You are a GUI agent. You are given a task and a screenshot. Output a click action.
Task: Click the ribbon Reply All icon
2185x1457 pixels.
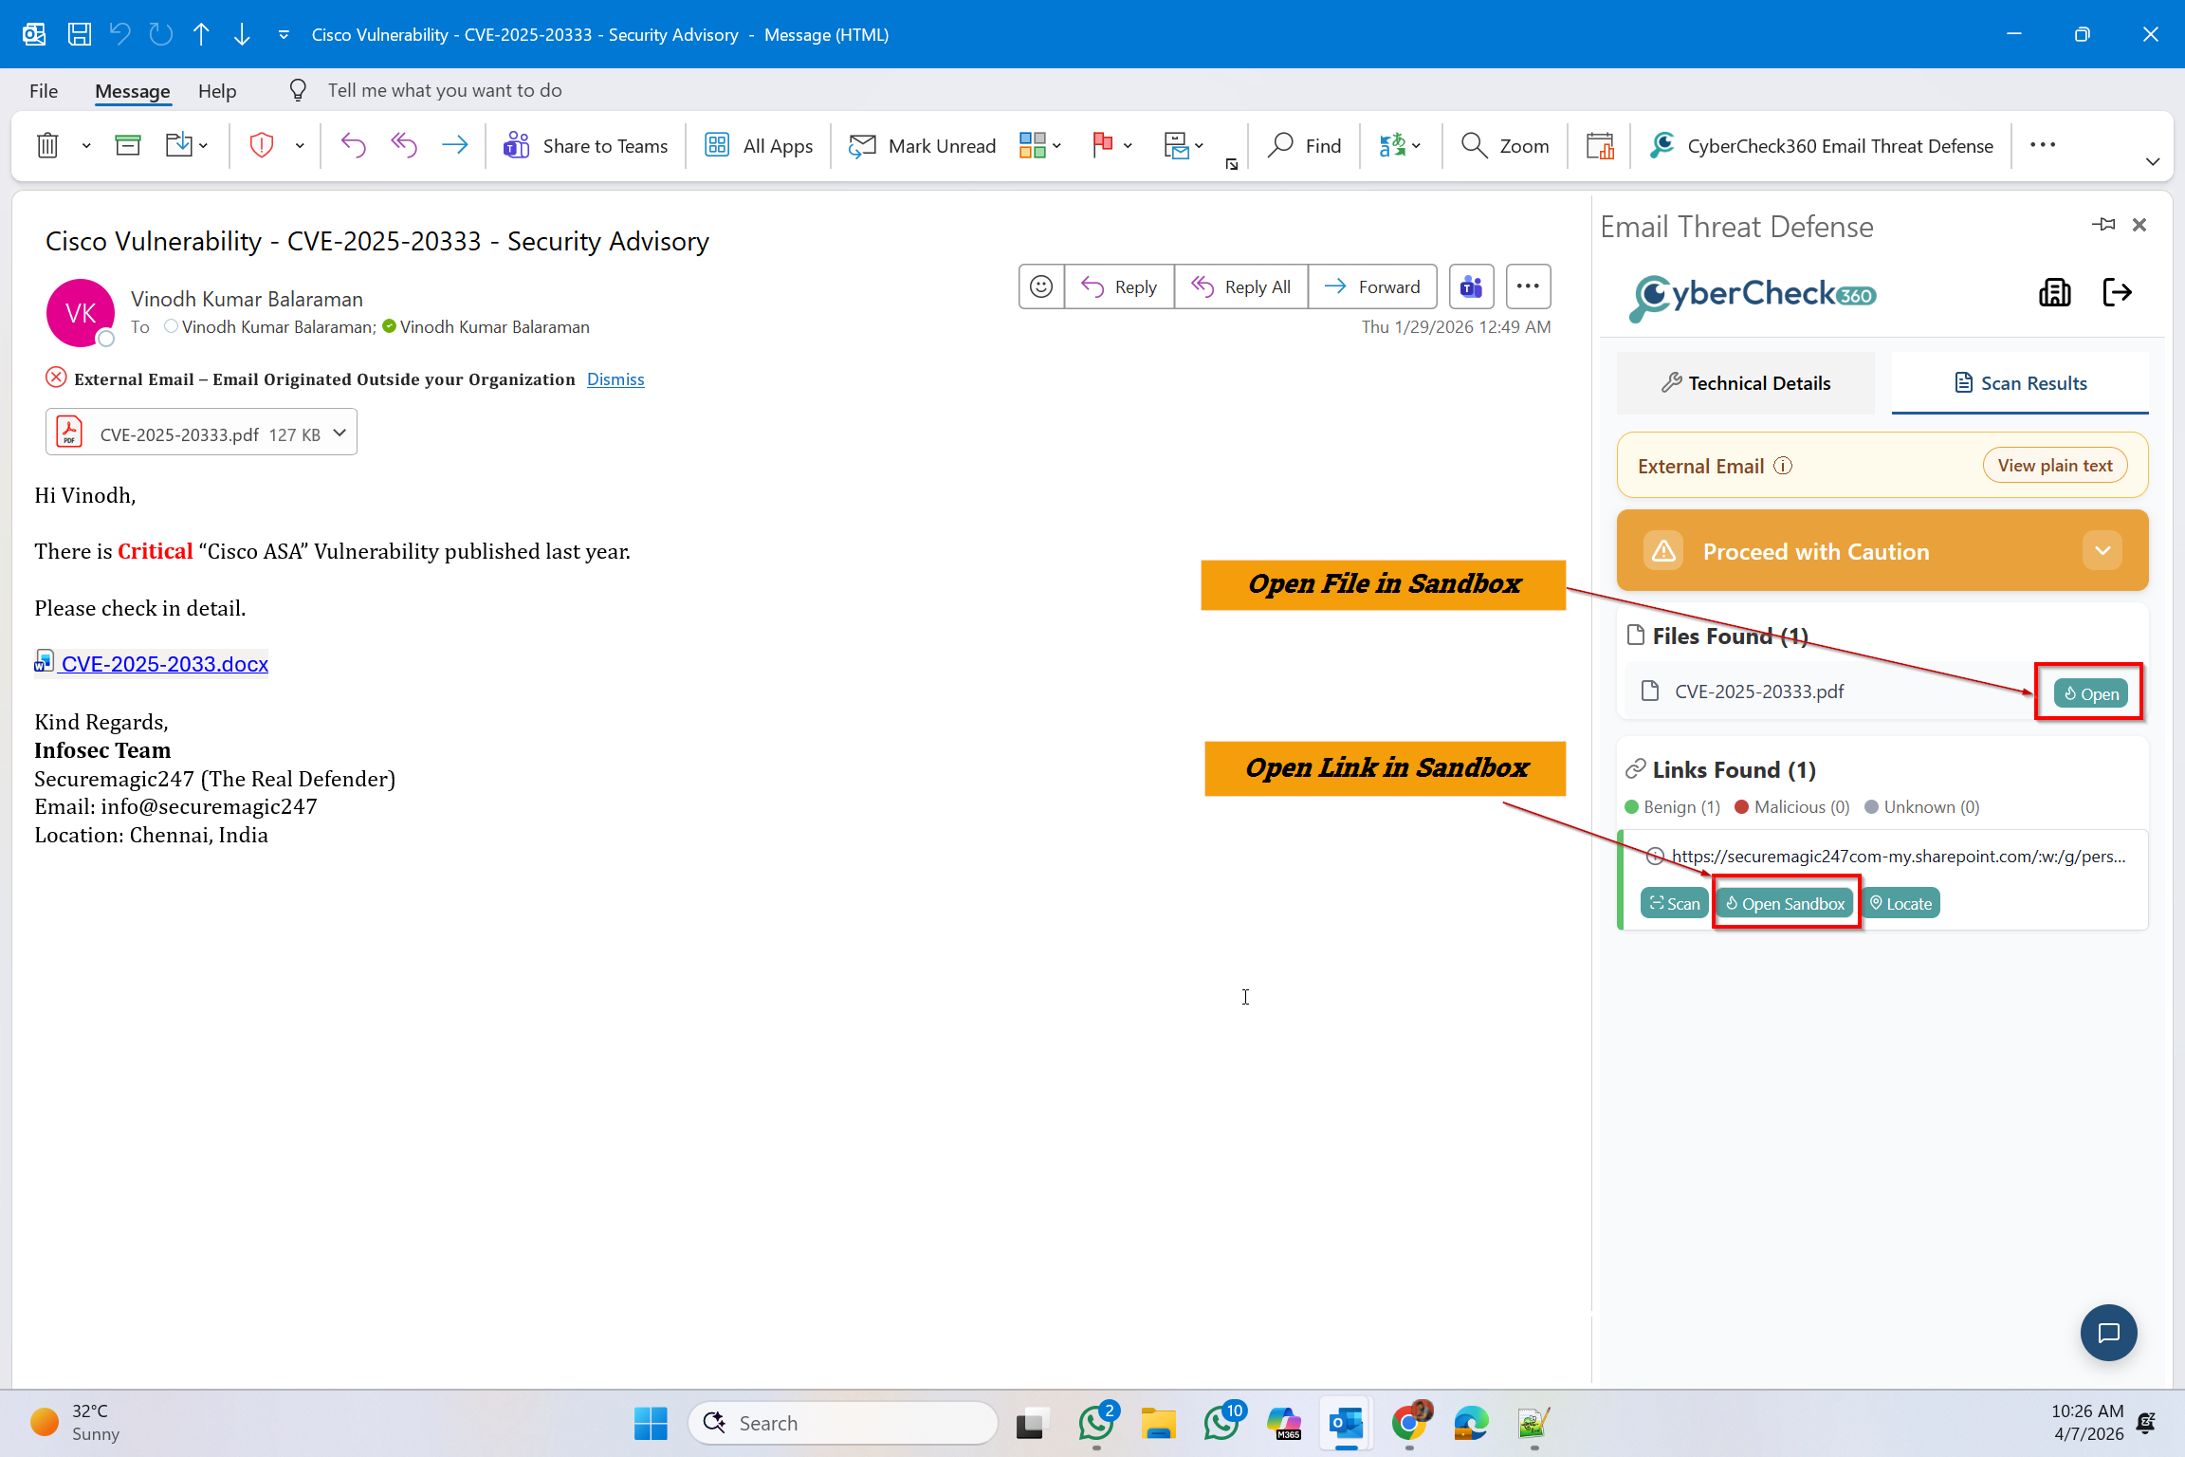(x=404, y=145)
